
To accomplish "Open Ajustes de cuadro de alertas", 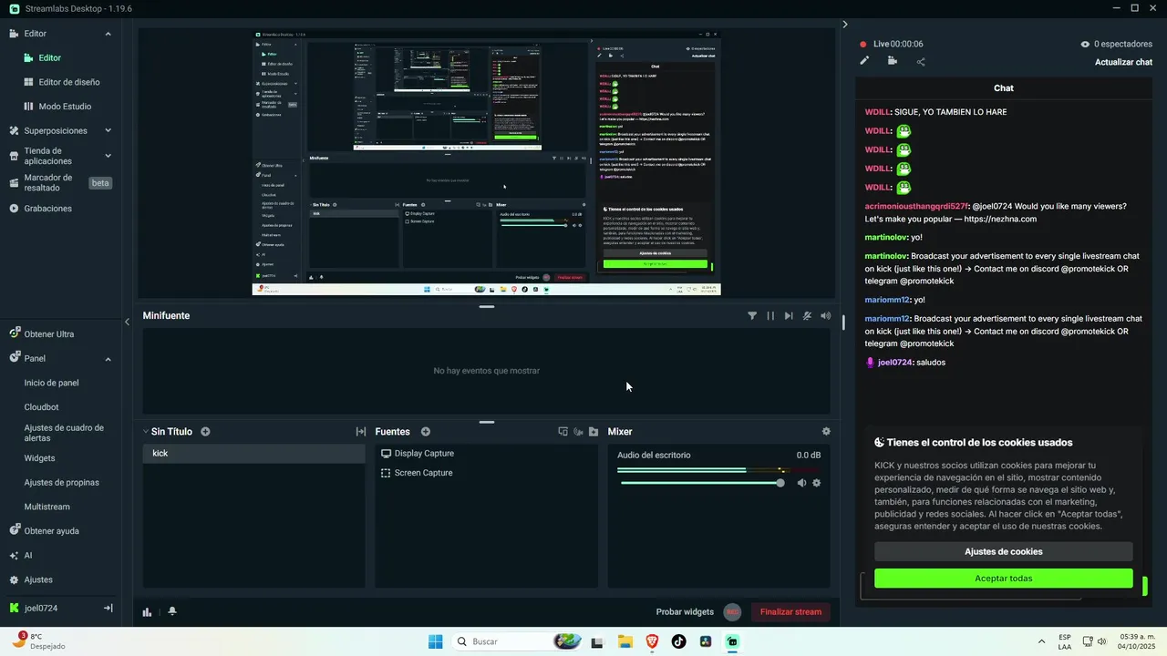I will pyautogui.click(x=64, y=433).
